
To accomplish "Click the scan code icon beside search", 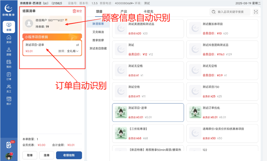I will coord(256,12).
